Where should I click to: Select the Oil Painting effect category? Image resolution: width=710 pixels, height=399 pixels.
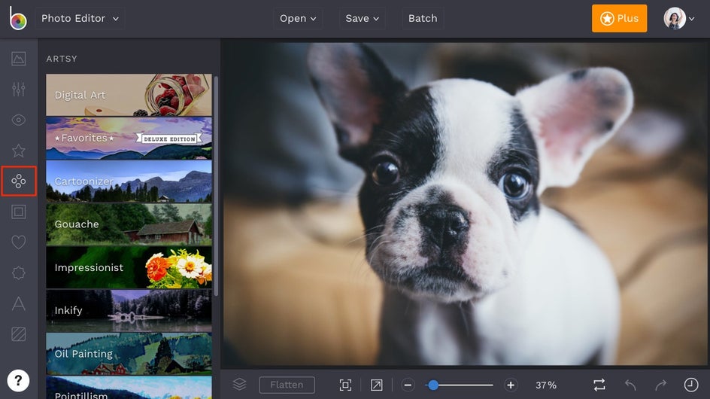point(129,354)
